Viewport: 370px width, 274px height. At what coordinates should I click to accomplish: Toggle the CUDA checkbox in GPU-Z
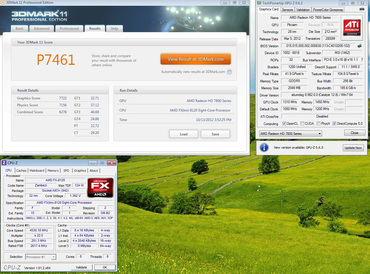[302, 124]
